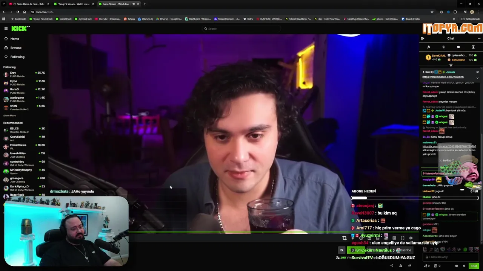This screenshot has height=271, width=483.
Task: Open a new browser tab
Action: (x=145, y=4)
